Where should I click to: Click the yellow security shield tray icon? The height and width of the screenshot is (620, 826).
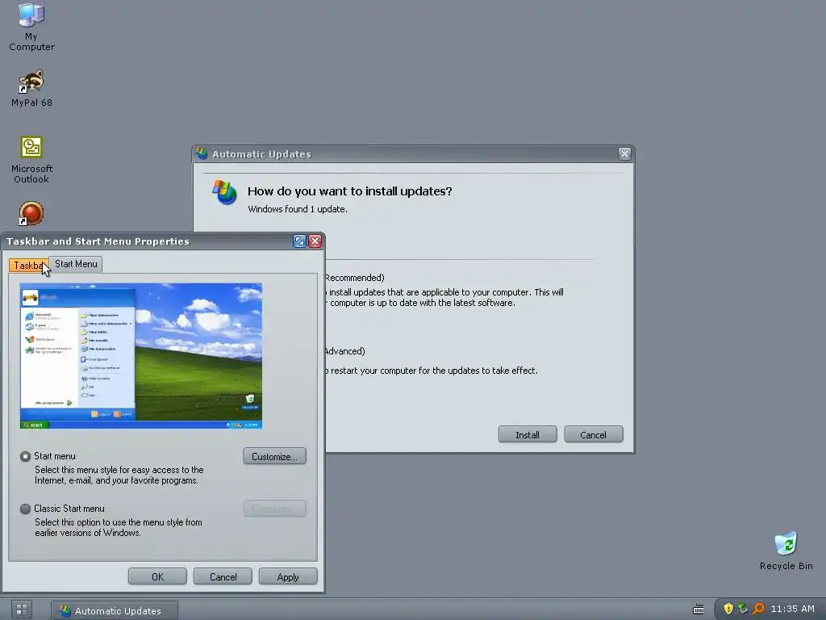click(728, 609)
